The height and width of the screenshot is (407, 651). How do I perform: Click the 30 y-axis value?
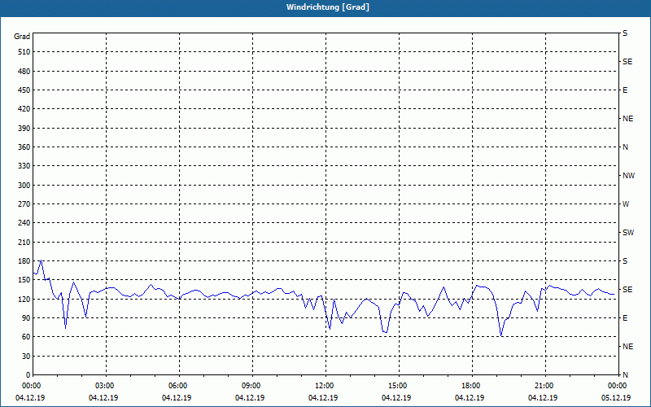tap(26, 357)
